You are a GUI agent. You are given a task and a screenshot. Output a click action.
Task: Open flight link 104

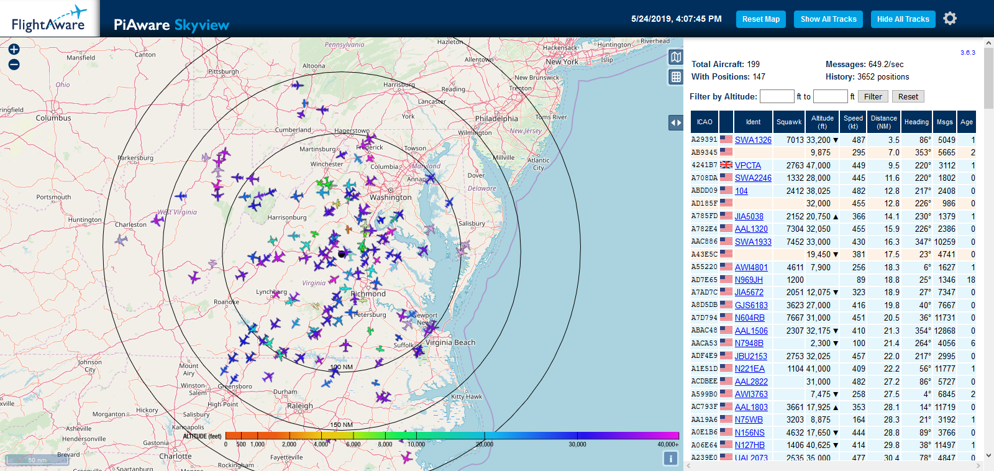(x=741, y=191)
